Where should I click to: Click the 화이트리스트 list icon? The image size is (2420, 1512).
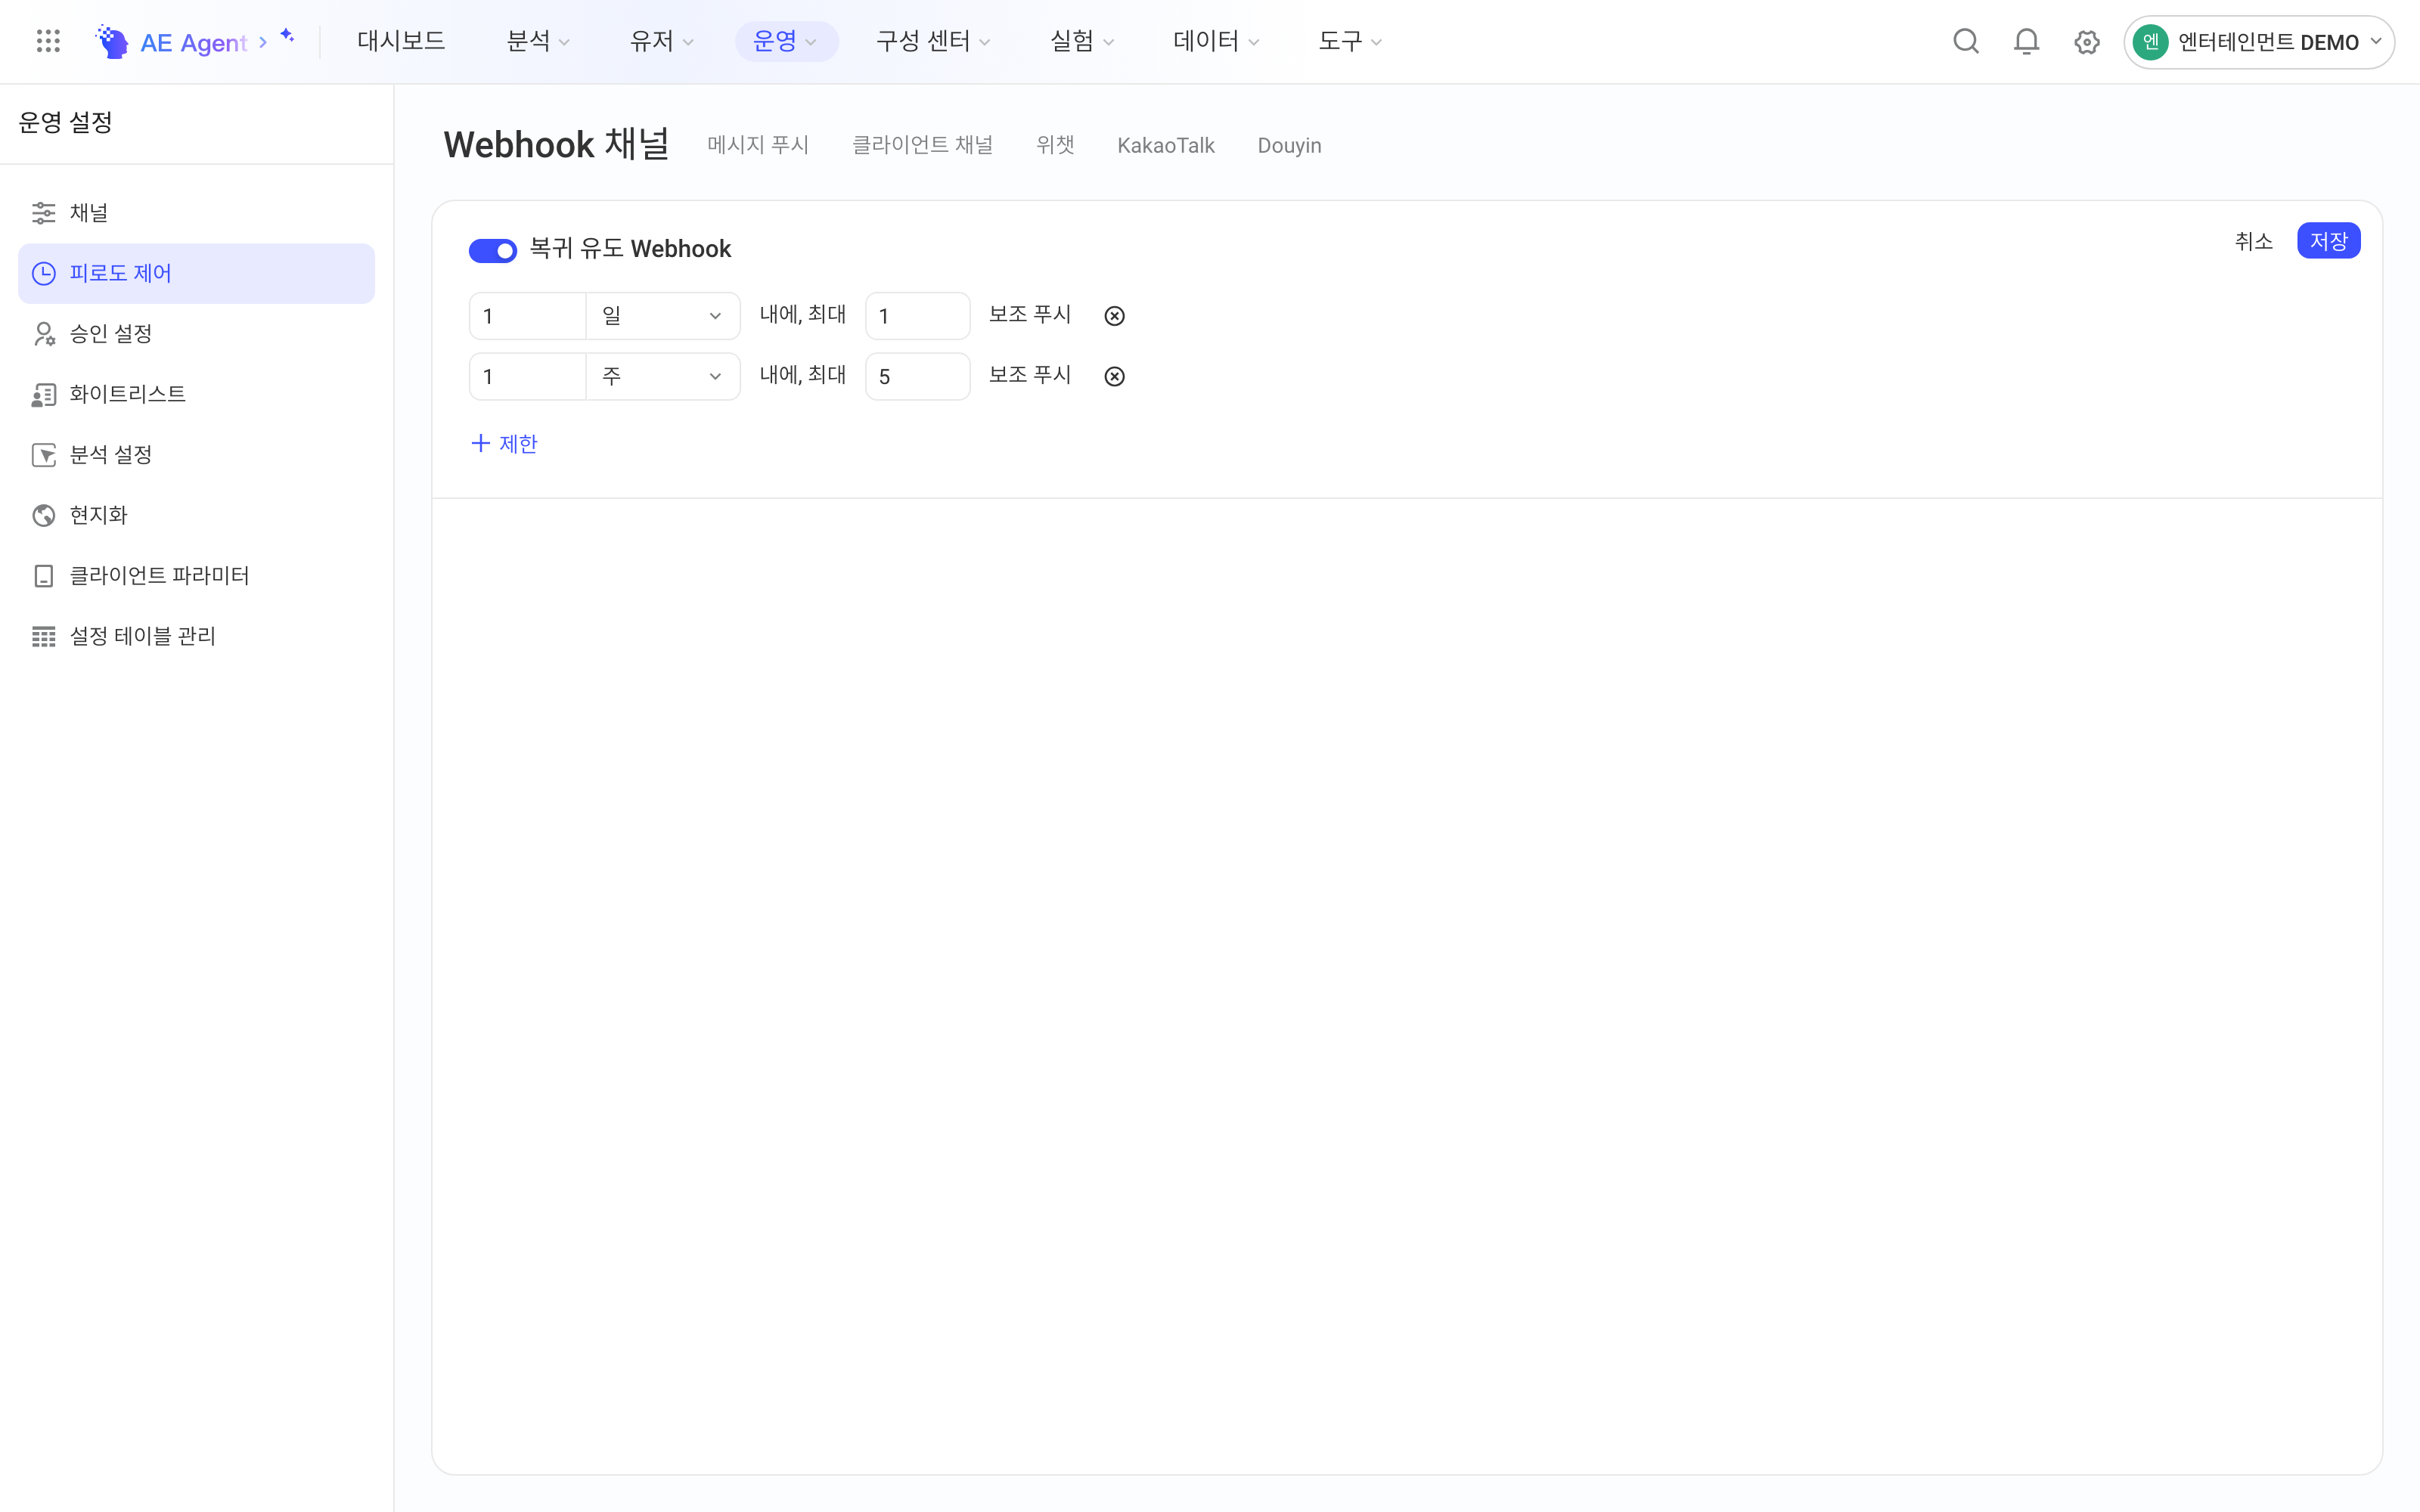(x=44, y=394)
